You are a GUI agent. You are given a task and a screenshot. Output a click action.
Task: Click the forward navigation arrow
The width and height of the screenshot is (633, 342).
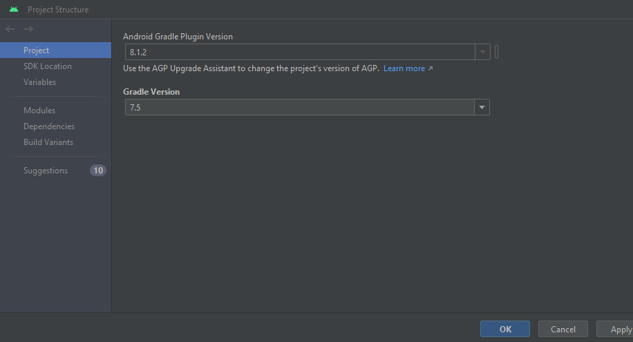(28, 29)
